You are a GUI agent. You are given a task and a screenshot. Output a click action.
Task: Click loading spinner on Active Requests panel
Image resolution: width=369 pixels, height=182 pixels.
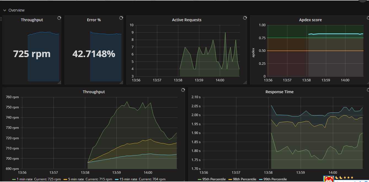pyautogui.click(x=245, y=18)
